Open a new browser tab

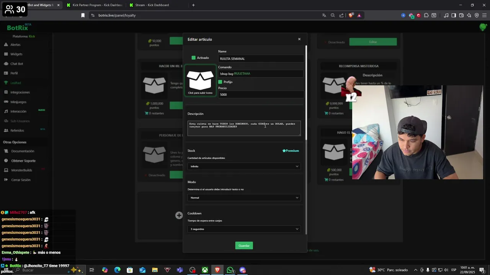(x=193, y=5)
